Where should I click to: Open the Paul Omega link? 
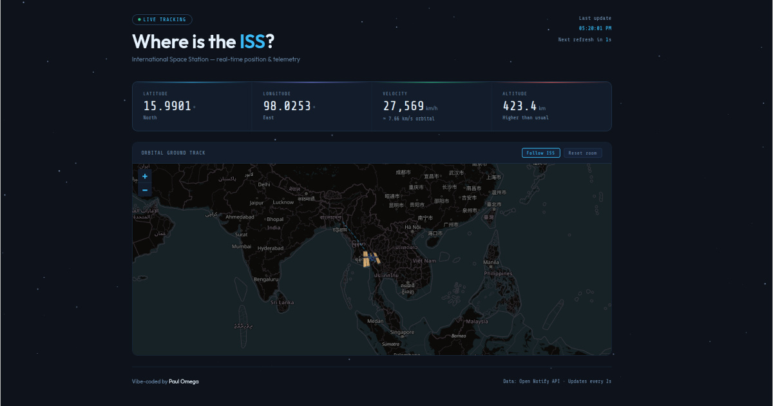(x=184, y=382)
